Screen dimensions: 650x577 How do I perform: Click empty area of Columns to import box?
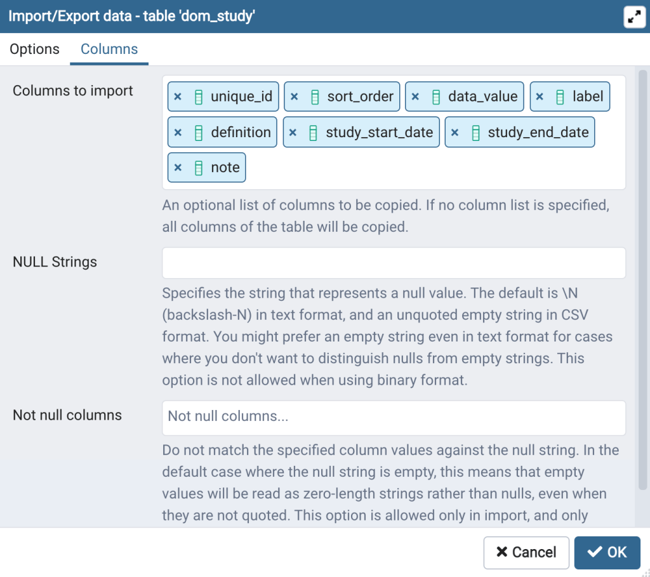click(x=432, y=169)
